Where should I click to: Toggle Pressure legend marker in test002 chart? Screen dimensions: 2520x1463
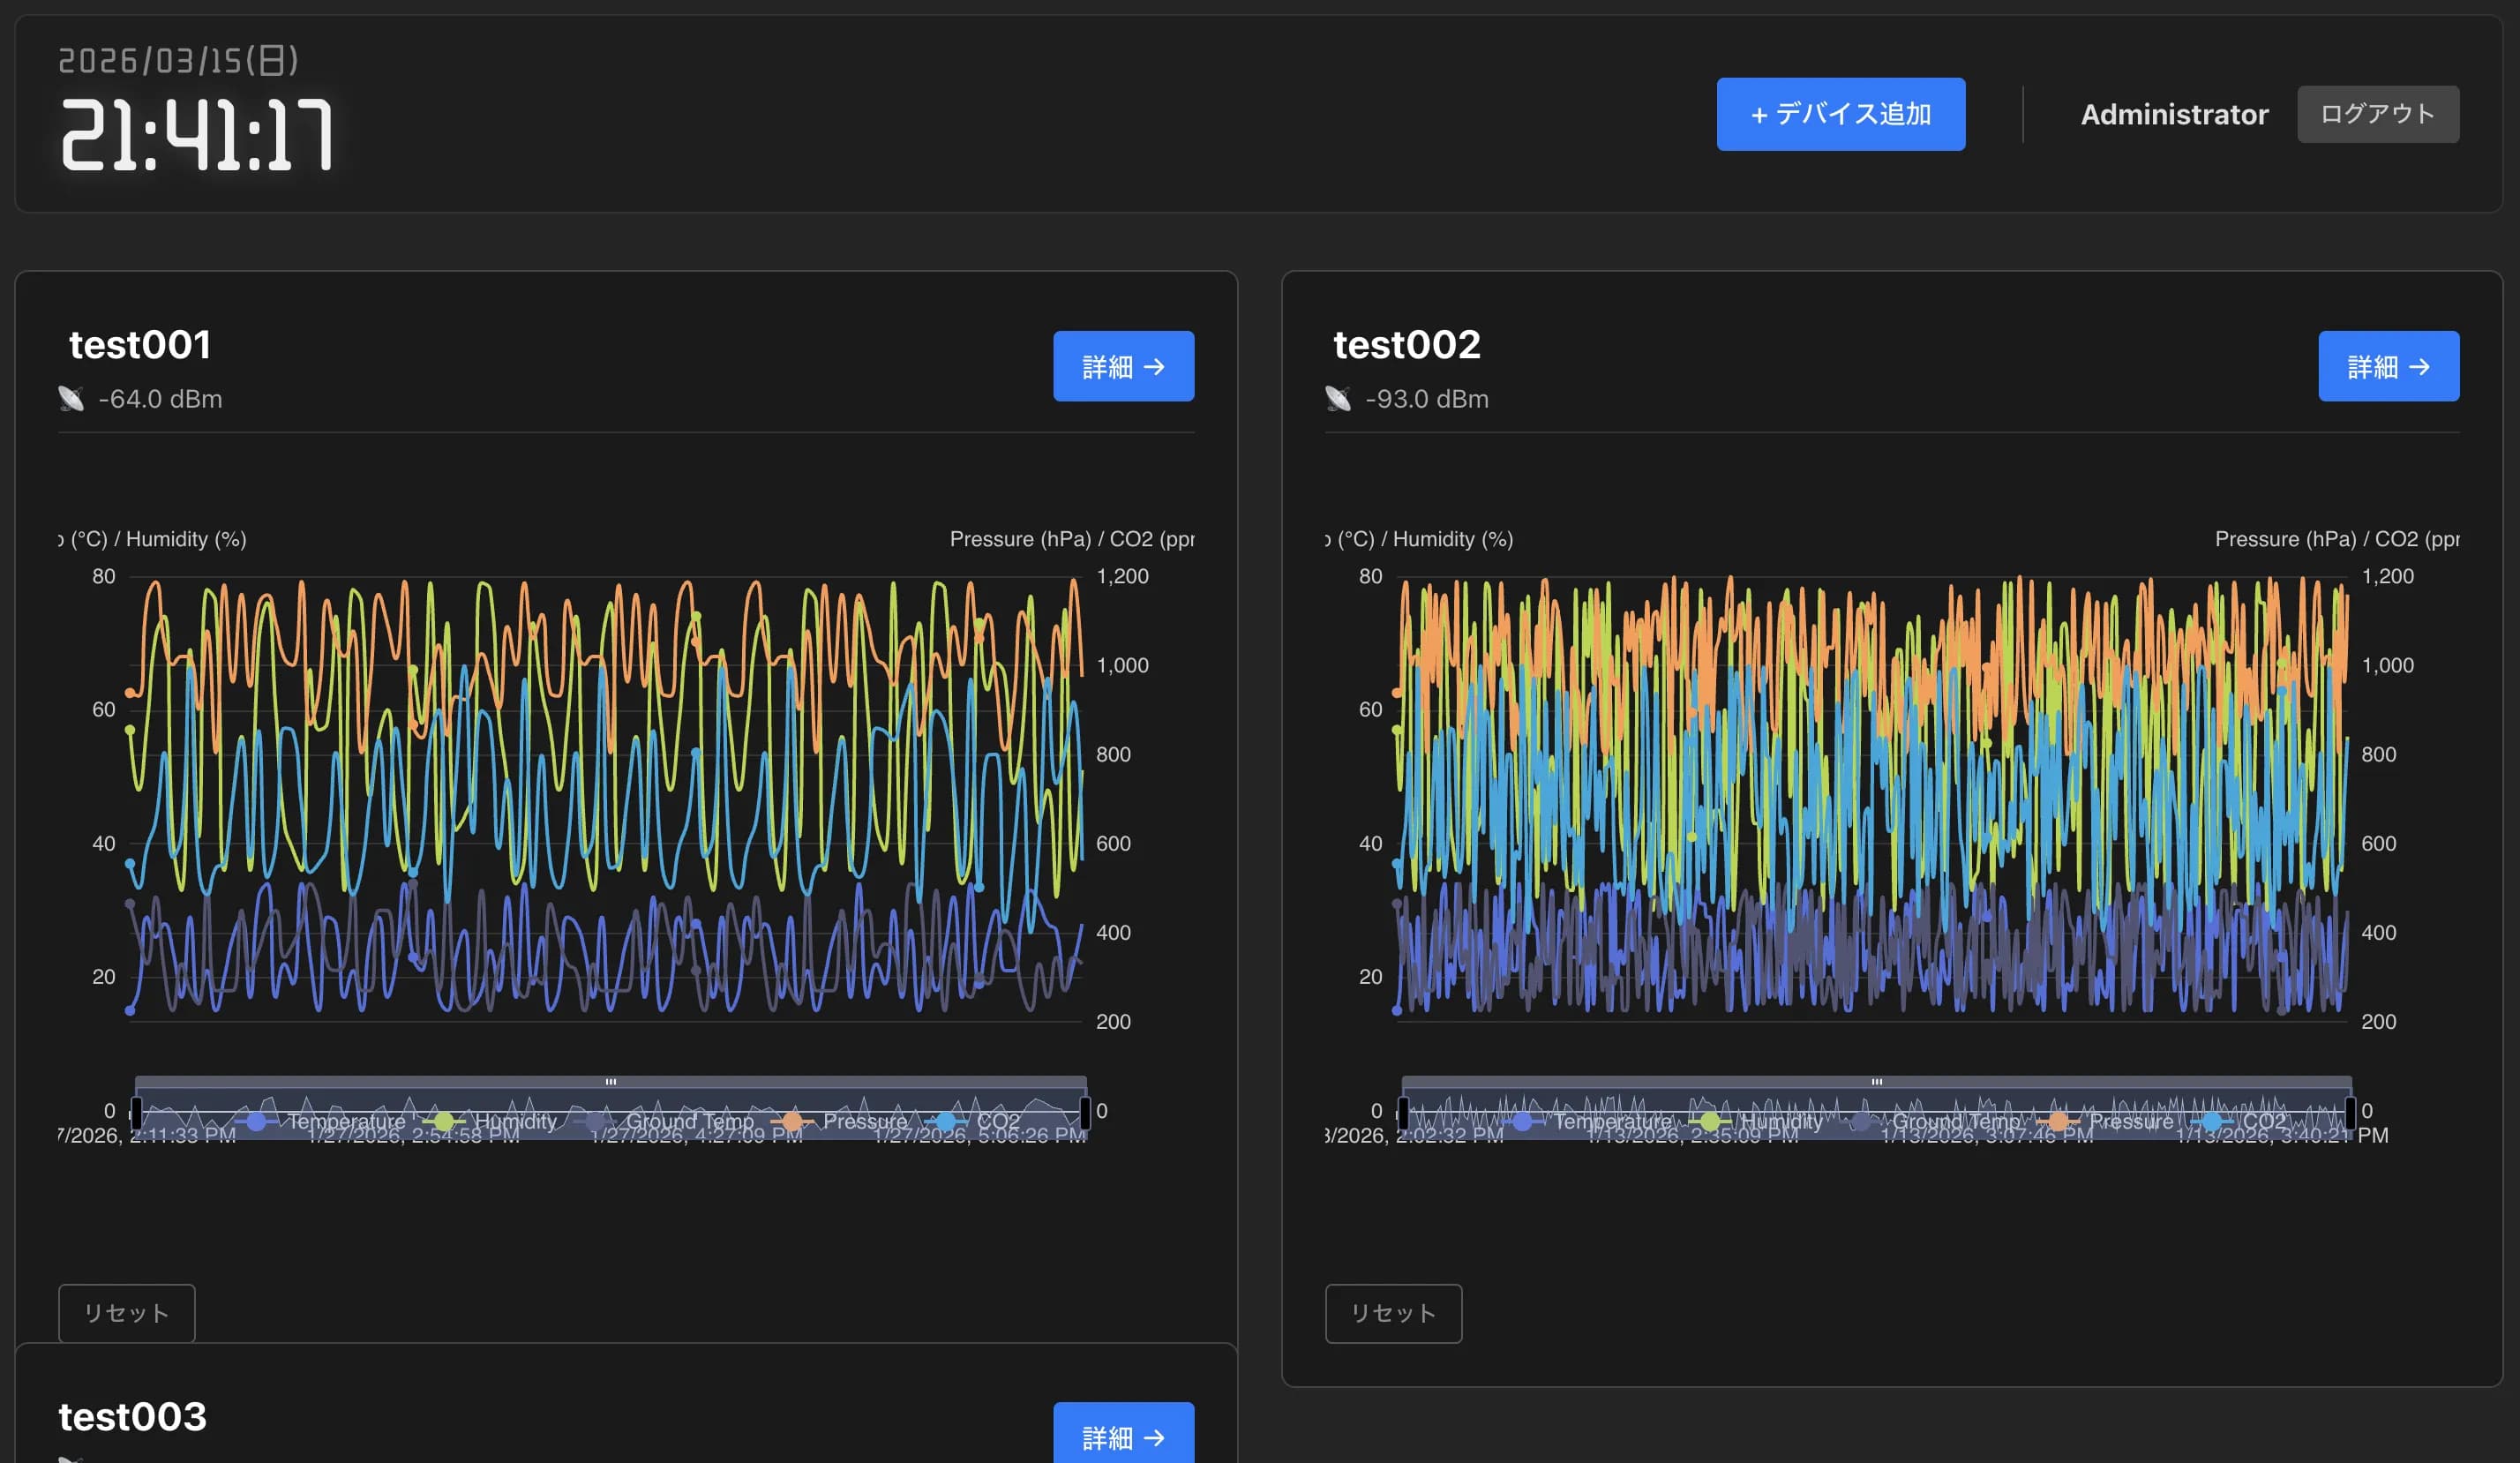[x=2058, y=1121]
